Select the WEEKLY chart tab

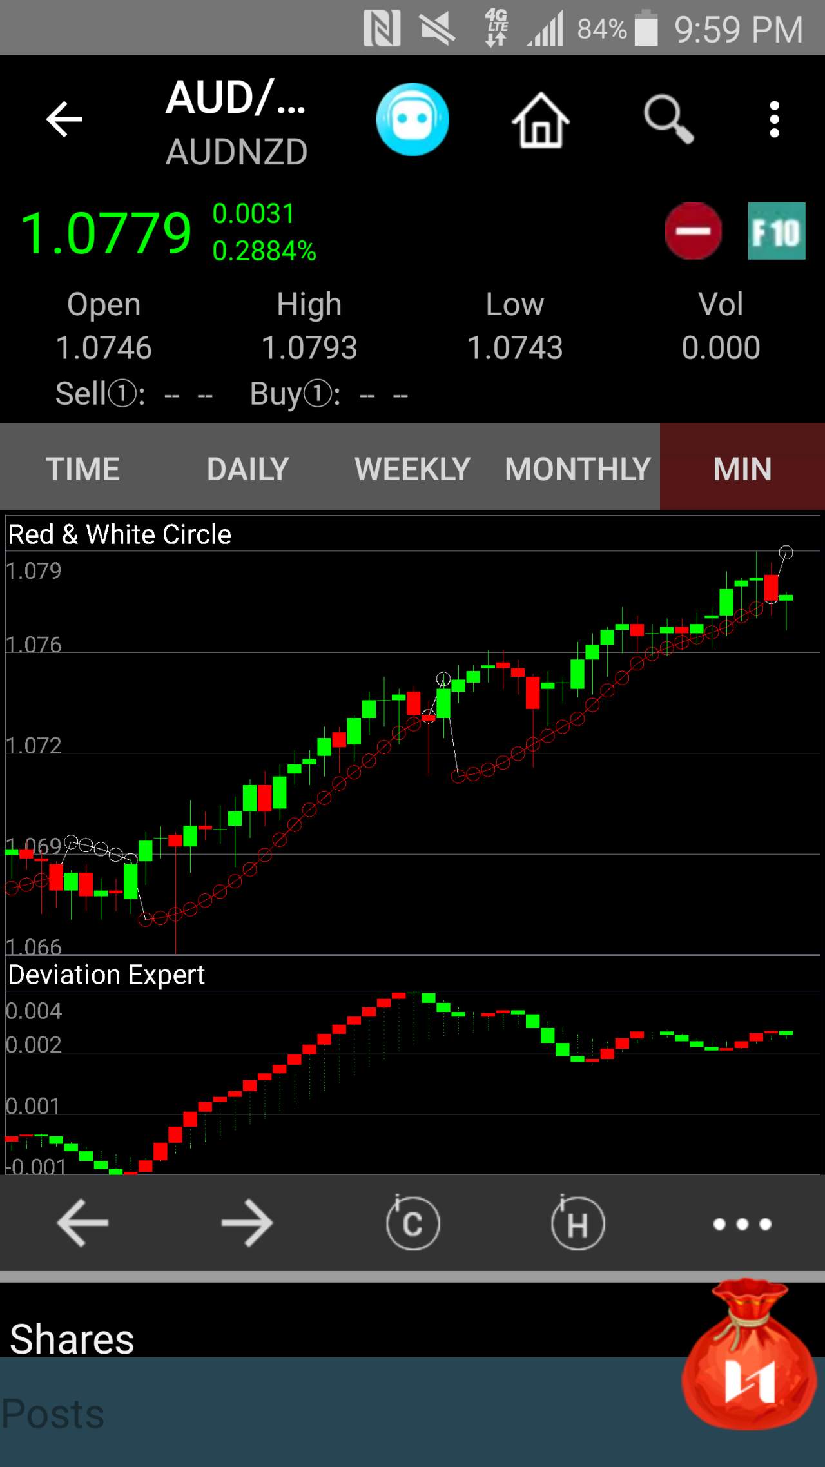click(412, 469)
